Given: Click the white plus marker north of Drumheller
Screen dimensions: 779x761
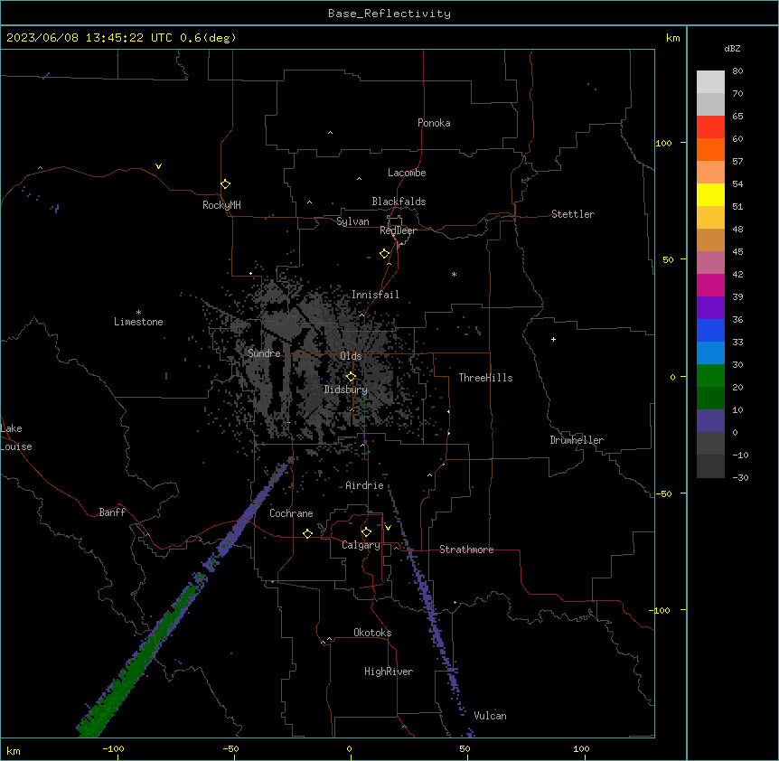Looking at the screenshot, I should pos(553,339).
